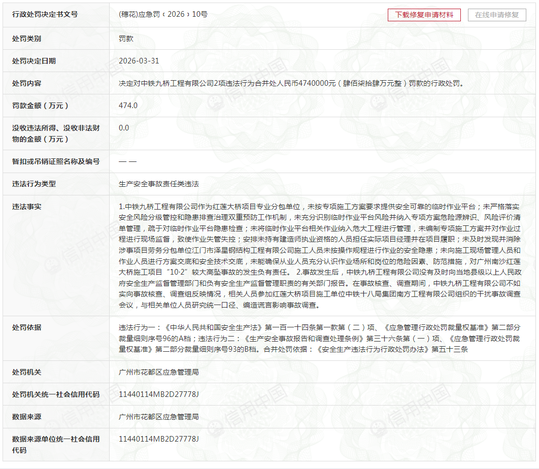Viewport: 539px width, 469px height.
Task: Click the 下载修复申请材料 button
Action: 424,15
